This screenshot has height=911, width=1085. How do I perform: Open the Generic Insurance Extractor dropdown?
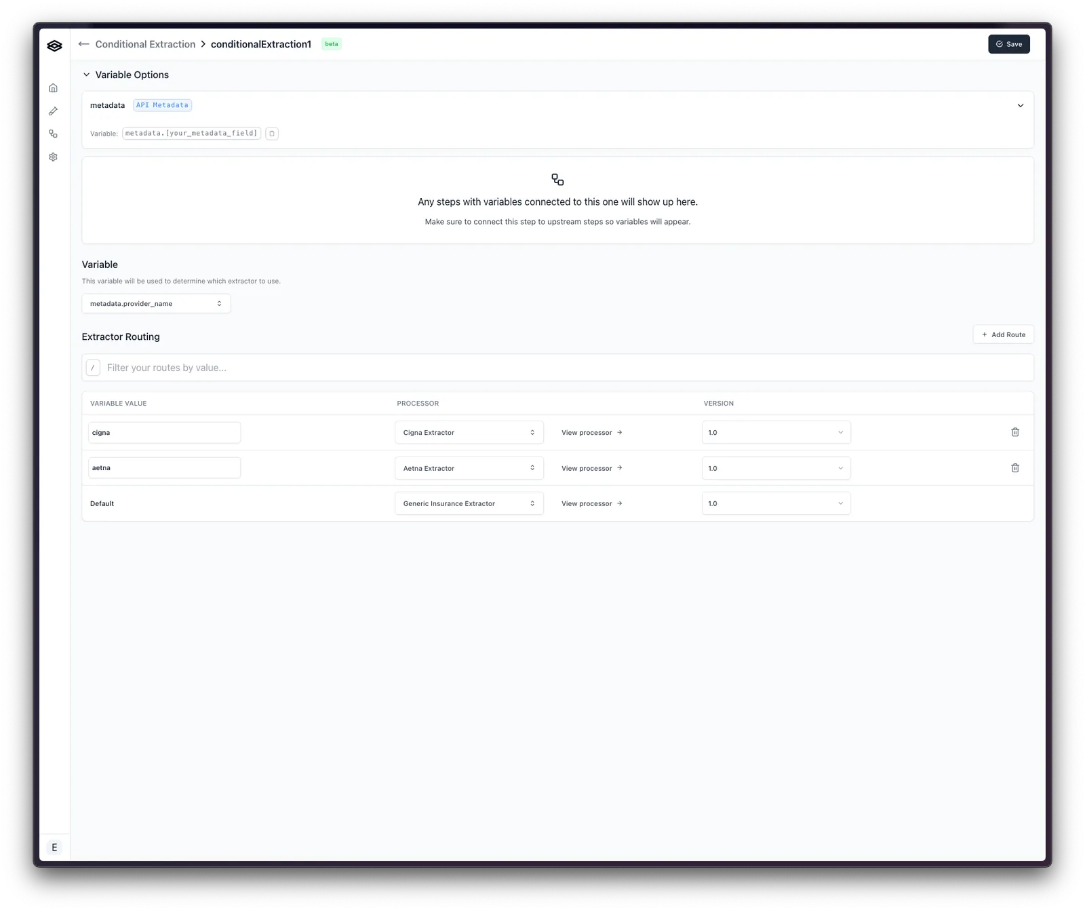pos(469,504)
